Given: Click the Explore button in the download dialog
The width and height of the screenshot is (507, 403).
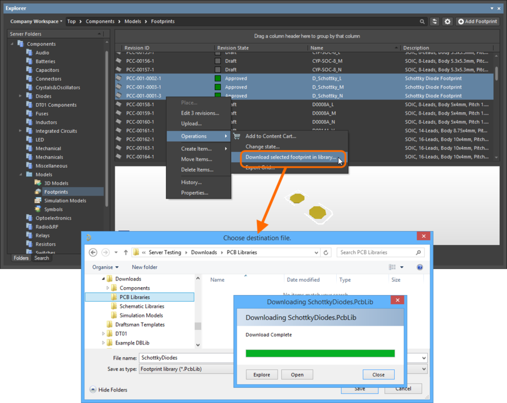Looking at the screenshot, I should (261, 375).
